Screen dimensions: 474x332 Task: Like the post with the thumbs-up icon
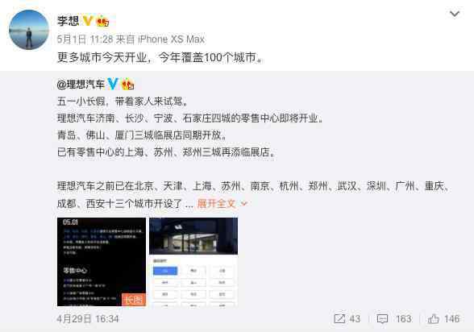[433, 318]
